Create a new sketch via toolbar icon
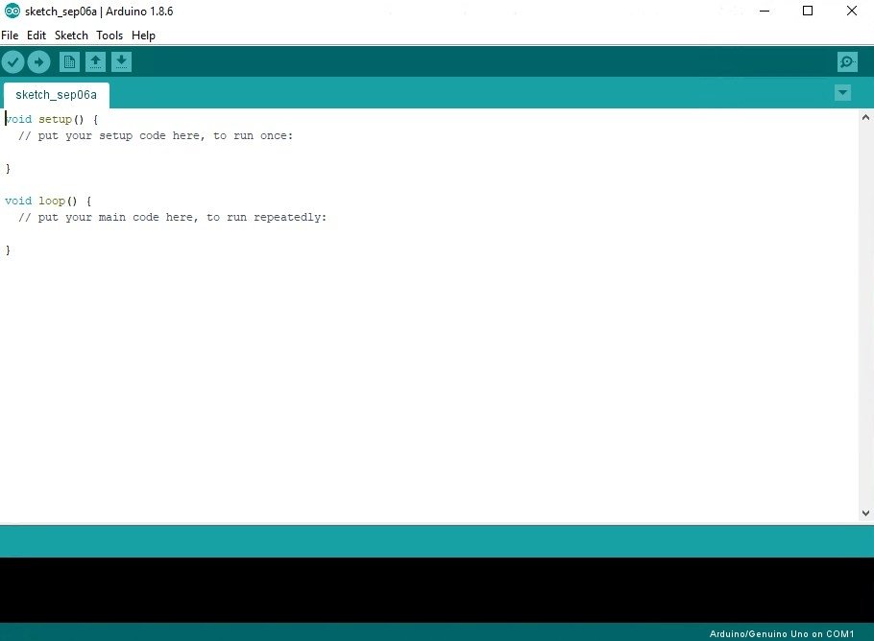Viewport: 874px width, 641px height. 68,61
